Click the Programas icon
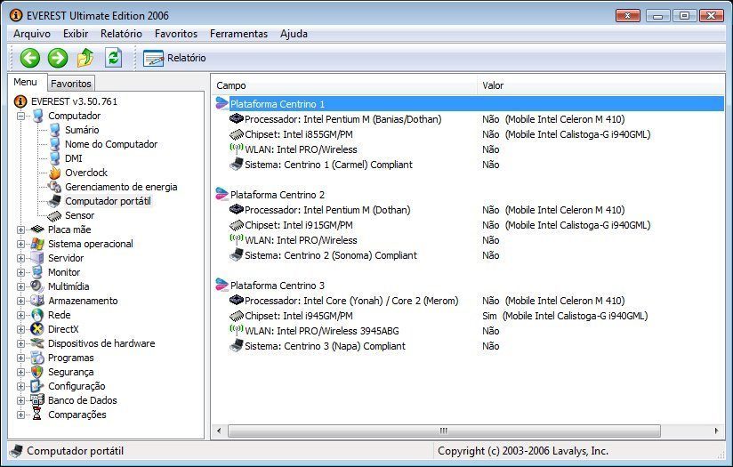This screenshot has width=733, height=467. pos(37,358)
